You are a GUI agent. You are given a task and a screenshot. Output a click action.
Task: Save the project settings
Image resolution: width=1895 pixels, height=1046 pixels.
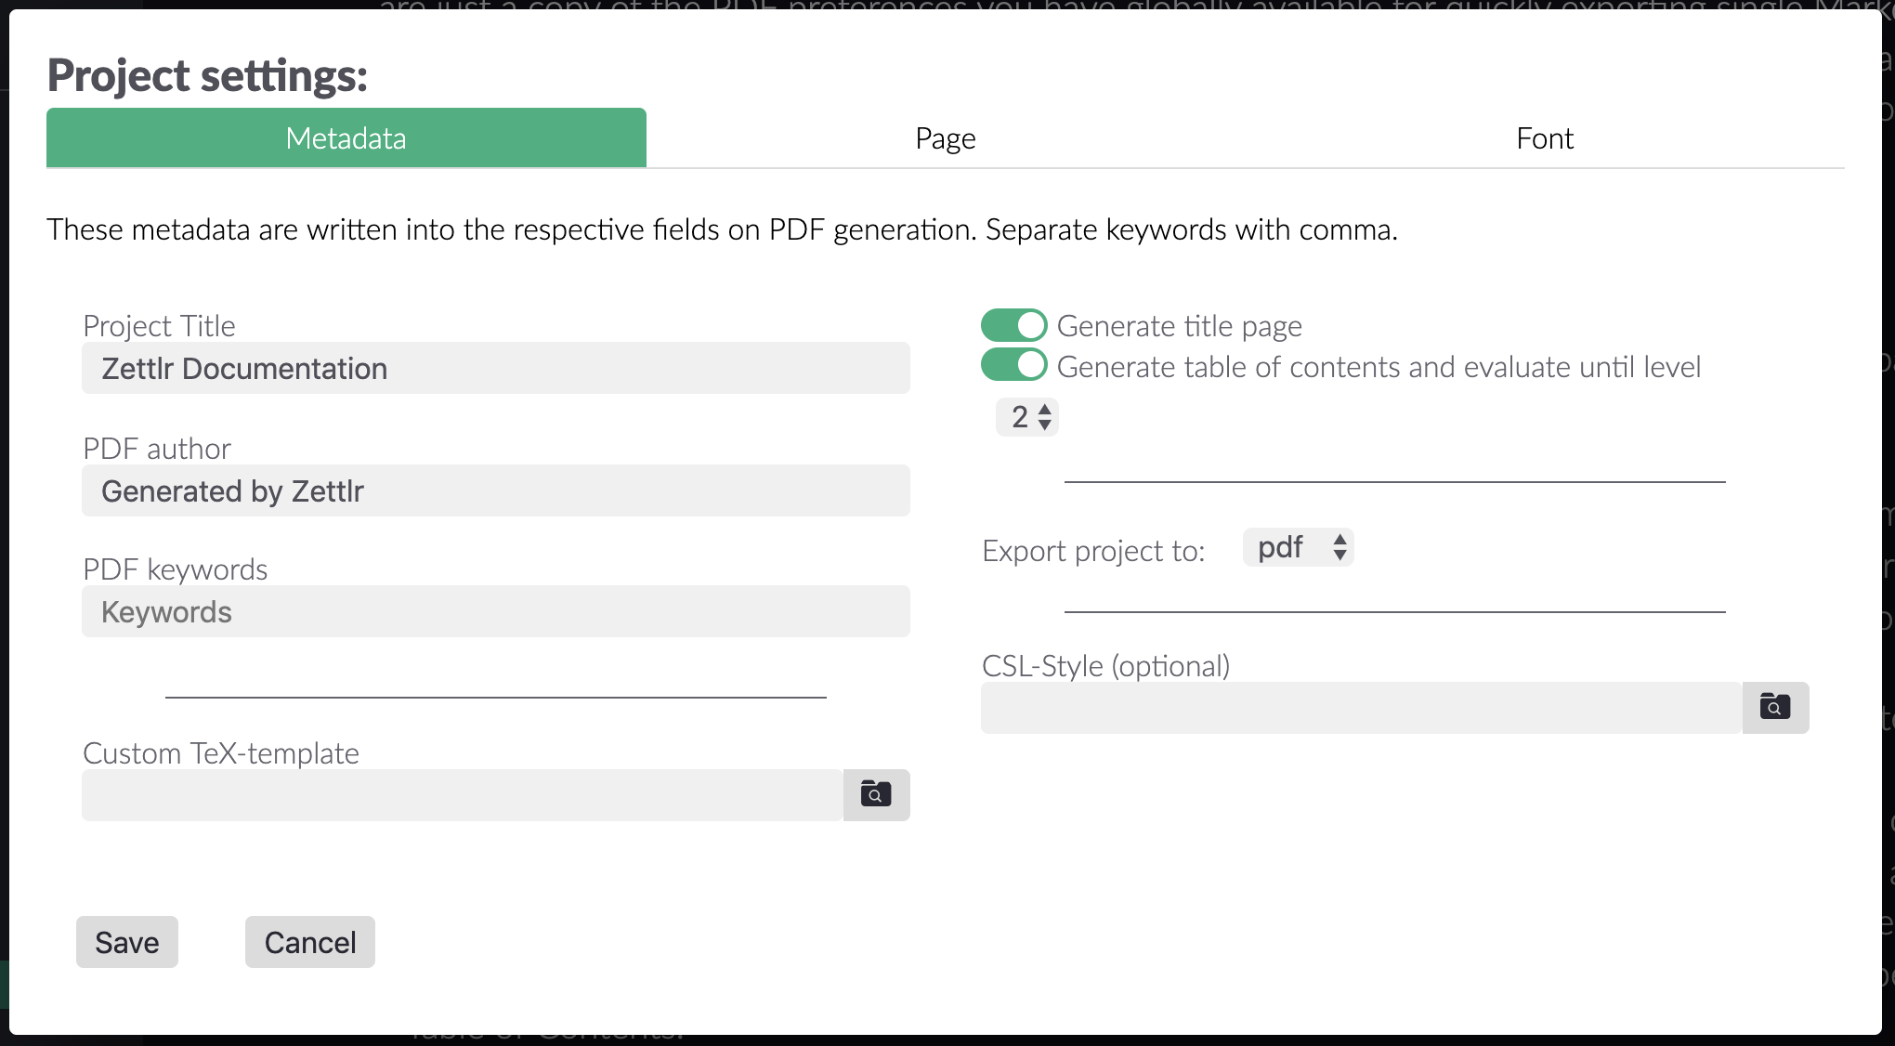pos(126,942)
